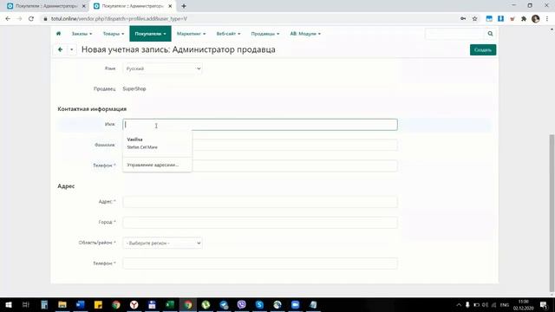Open the dropdown caret next to back arrow
This screenshot has width=555, height=312.
click(x=71, y=49)
